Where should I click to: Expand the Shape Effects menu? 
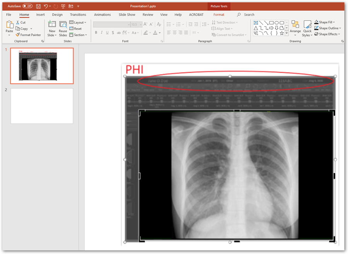[327, 34]
